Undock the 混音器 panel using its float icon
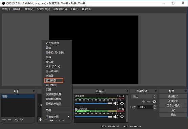Screen dimensions: 188x129 [x=127, y=91]
